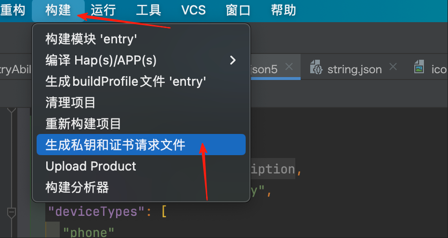Screen dimensions: 448x238
Task: Open the VCS menu
Action: point(193,10)
